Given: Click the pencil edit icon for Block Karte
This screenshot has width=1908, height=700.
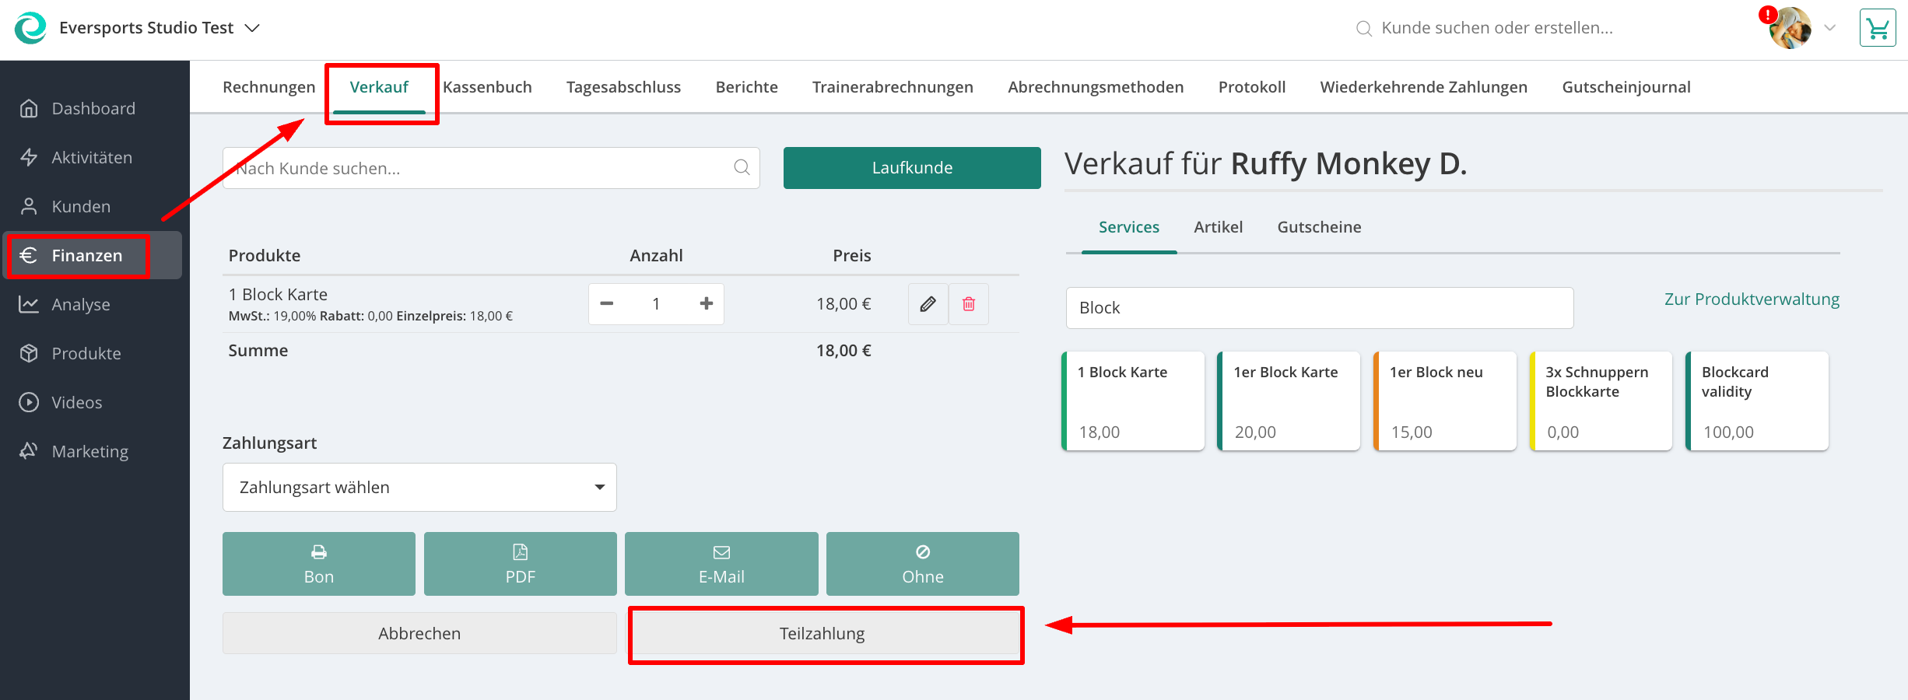Looking at the screenshot, I should [x=928, y=304].
